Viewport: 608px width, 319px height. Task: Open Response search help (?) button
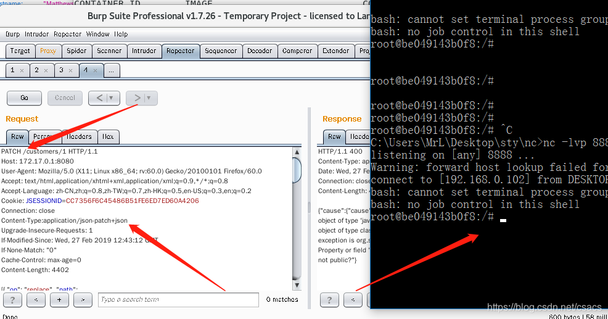click(329, 300)
